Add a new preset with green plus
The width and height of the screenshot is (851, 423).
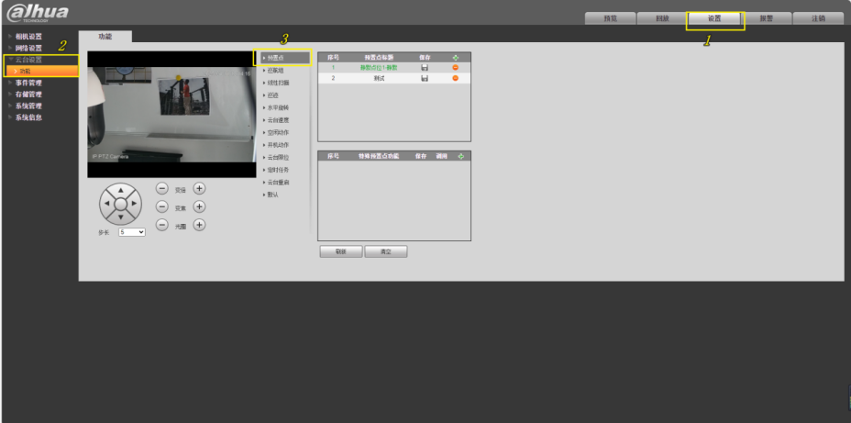click(456, 57)
